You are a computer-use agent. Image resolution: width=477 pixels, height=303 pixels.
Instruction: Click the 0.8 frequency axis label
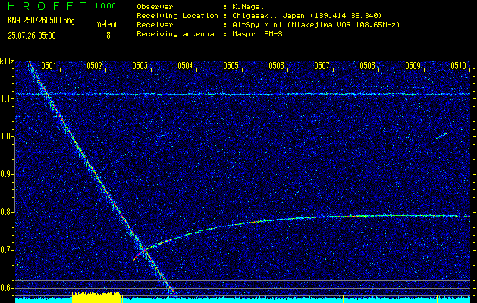coord(5,212)
